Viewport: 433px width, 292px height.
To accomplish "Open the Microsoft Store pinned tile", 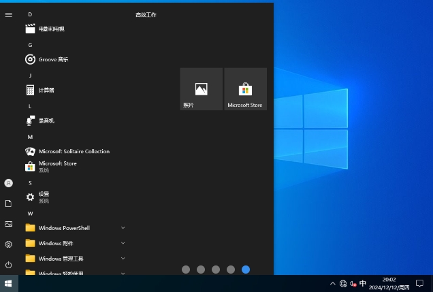I will 245,88.
